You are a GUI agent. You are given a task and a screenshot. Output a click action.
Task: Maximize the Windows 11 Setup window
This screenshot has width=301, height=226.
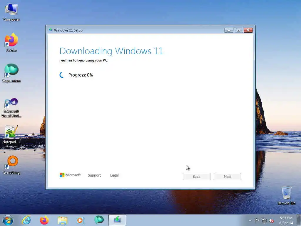point(238,30)
